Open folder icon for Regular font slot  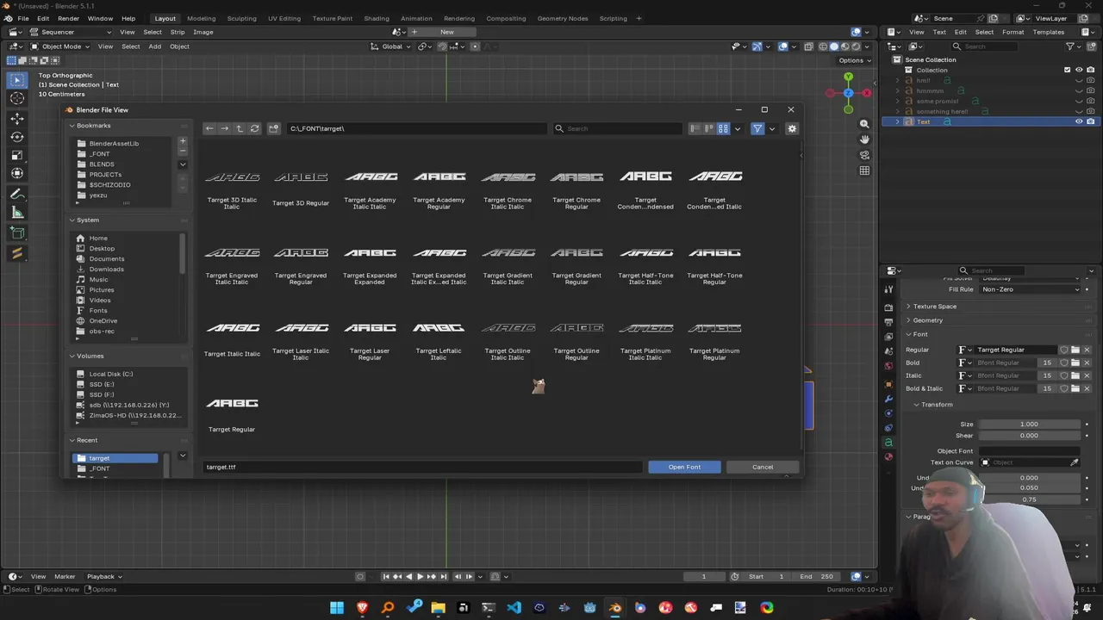pos(1075,350)
